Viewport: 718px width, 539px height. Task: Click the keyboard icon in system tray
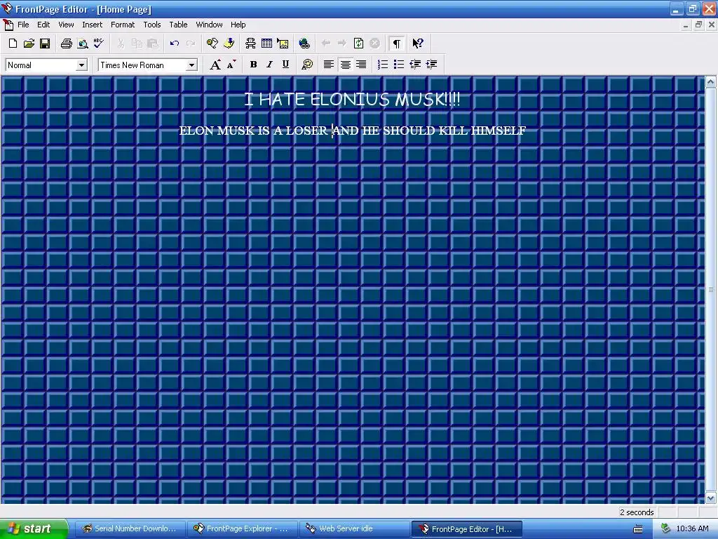(x=637, y=529)
